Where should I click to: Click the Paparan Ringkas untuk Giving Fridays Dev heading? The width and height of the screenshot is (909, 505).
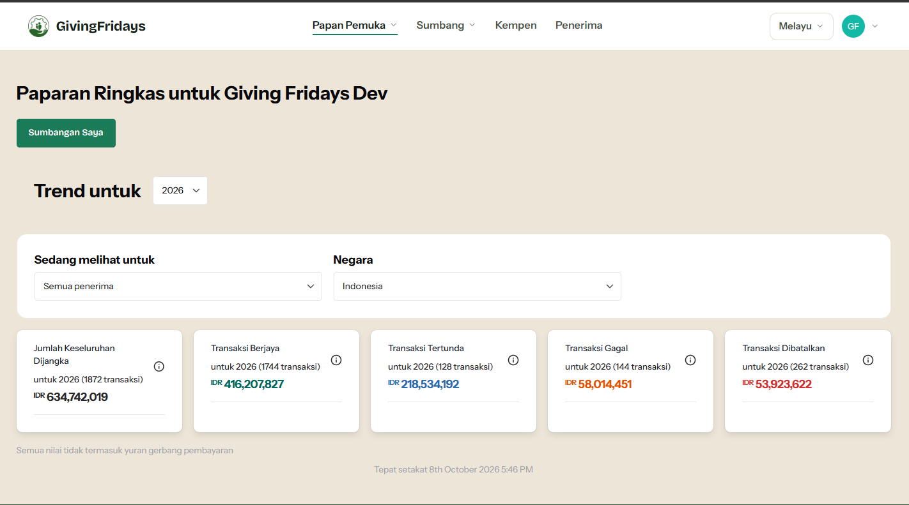[202, 93]
